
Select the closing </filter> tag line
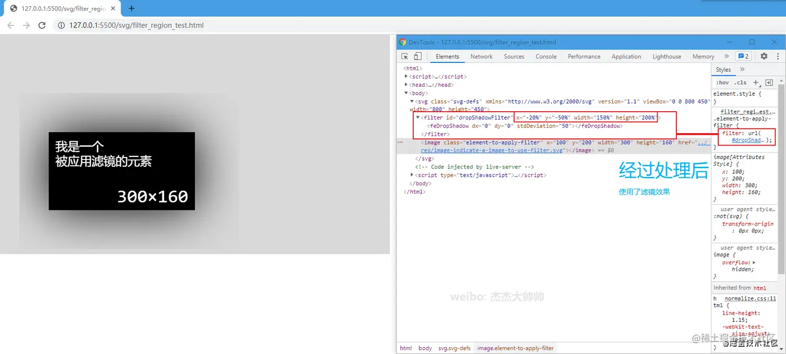click(436, 134)
